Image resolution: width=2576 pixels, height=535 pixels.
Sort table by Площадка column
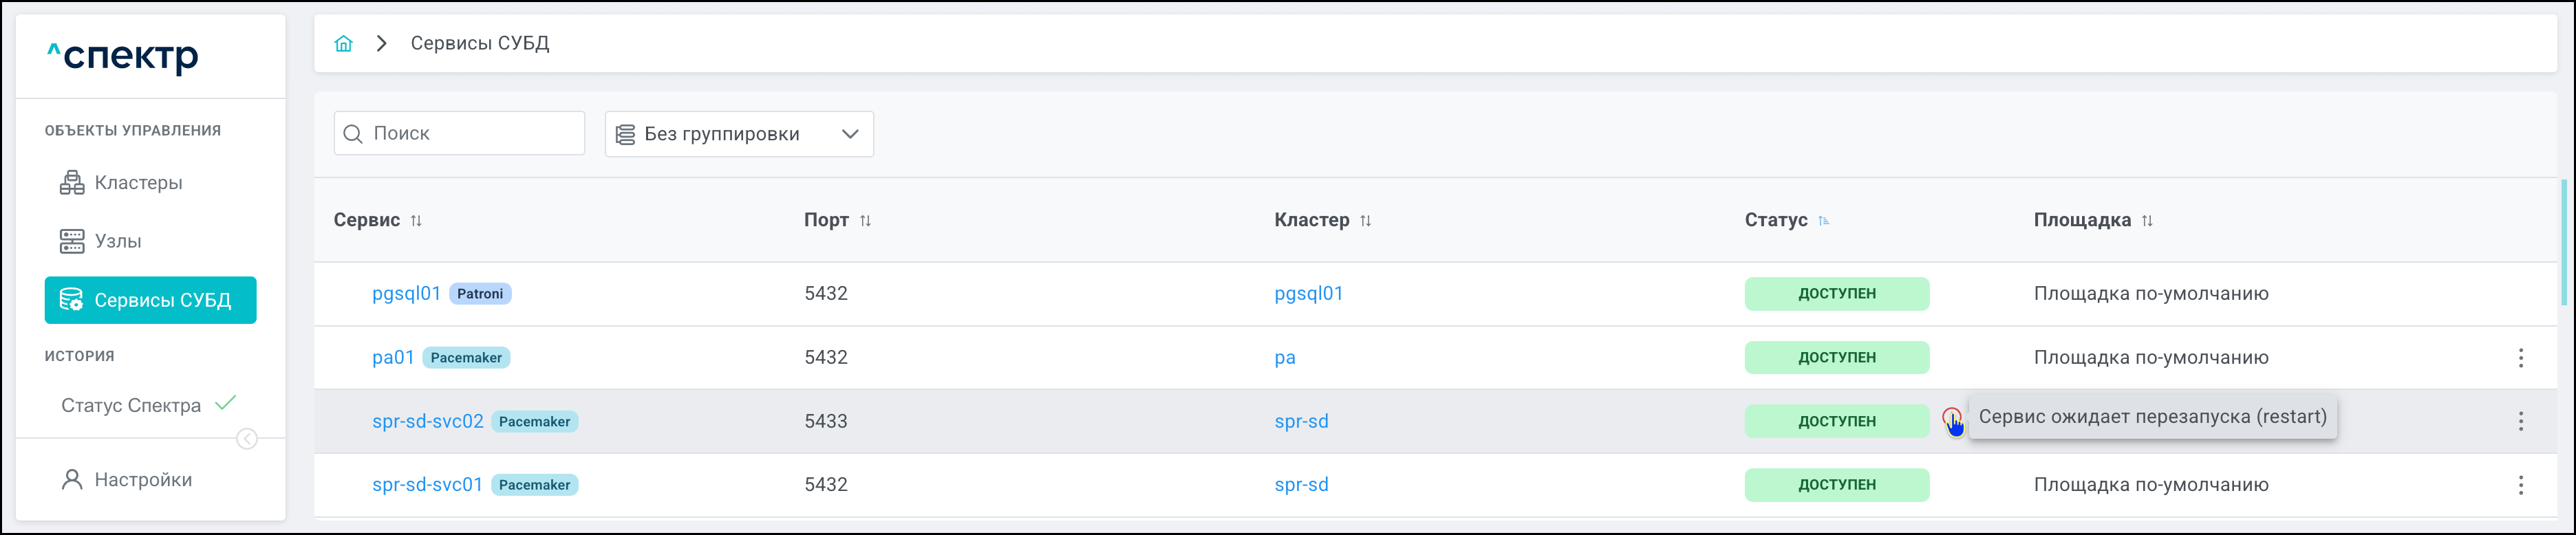(2146, 221)
